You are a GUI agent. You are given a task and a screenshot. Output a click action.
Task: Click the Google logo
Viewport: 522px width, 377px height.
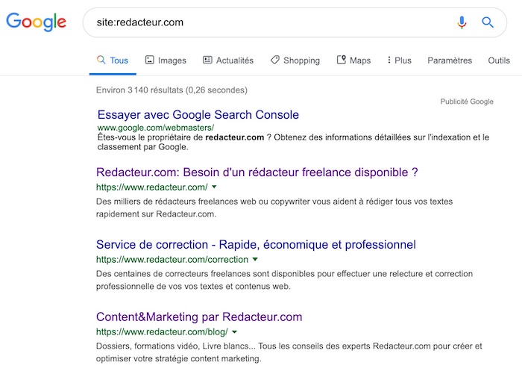point(36,22)
